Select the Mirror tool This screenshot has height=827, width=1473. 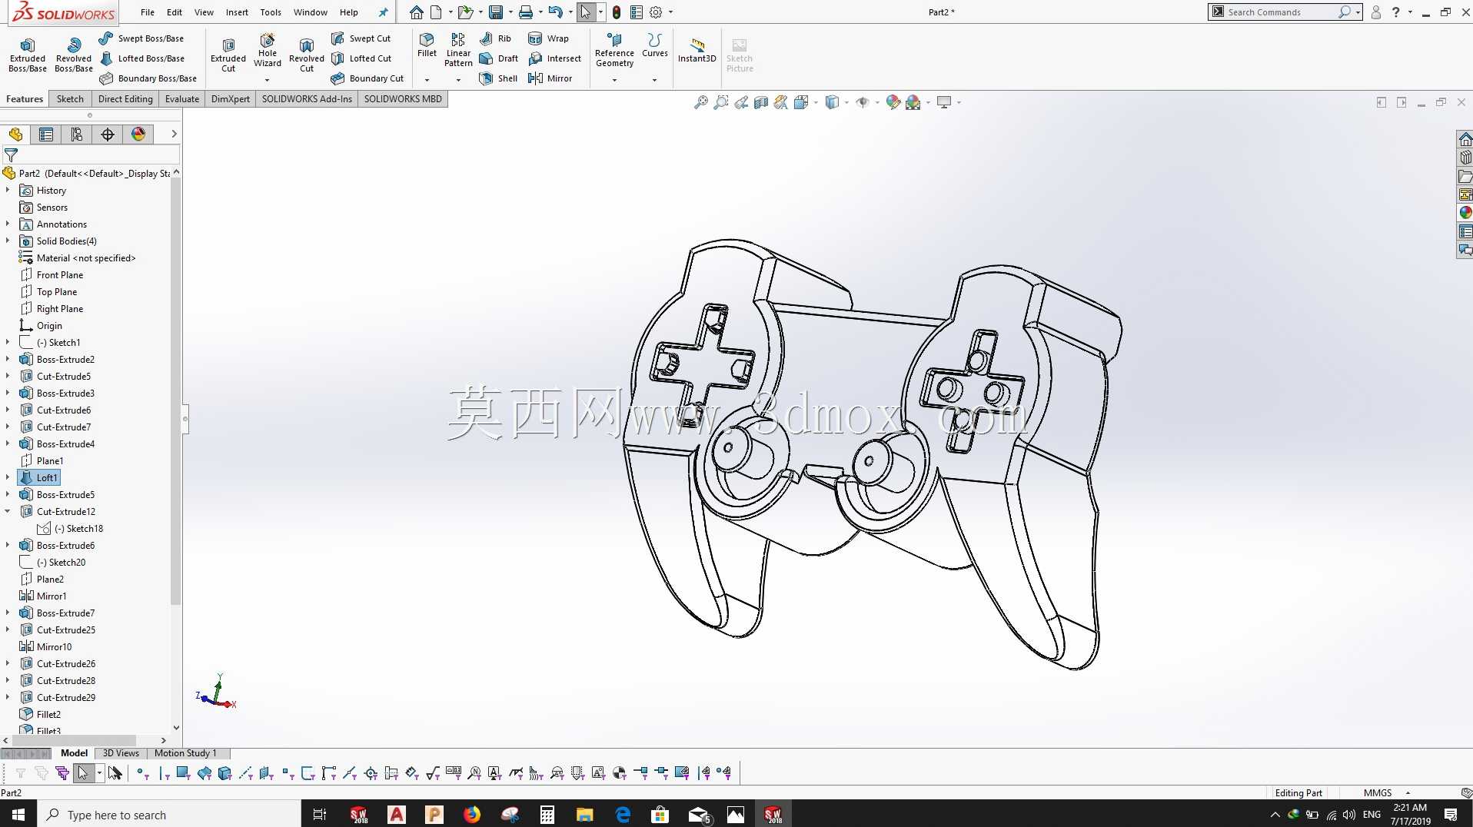550,78
